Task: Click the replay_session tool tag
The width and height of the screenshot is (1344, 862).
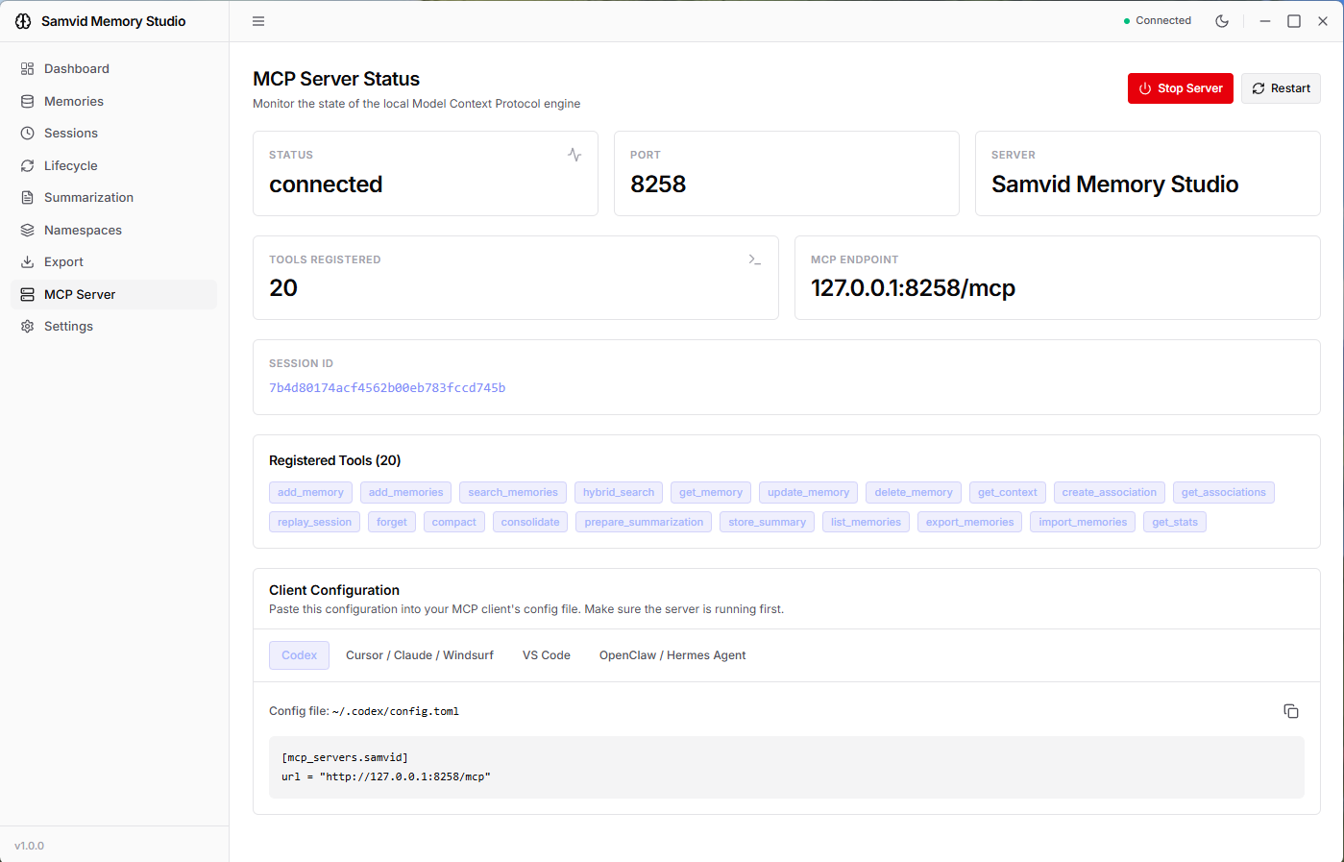Action: [x=314, y=523]
